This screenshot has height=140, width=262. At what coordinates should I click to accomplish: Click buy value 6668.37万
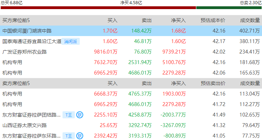click(106, 94)
